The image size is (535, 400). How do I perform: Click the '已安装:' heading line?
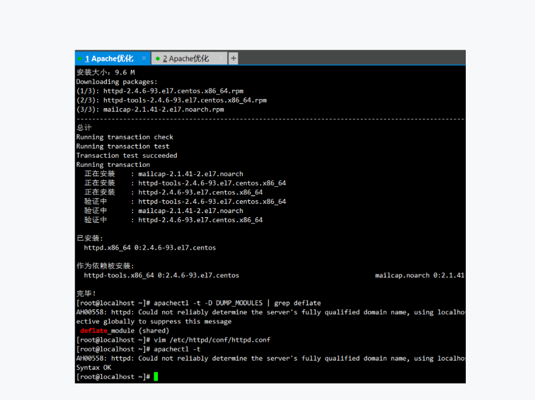pos(90,238)
